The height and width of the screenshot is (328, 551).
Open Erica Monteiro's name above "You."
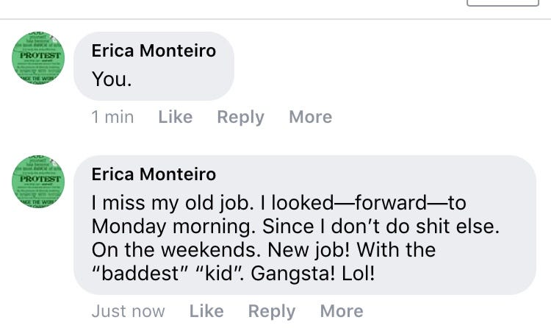154,51
